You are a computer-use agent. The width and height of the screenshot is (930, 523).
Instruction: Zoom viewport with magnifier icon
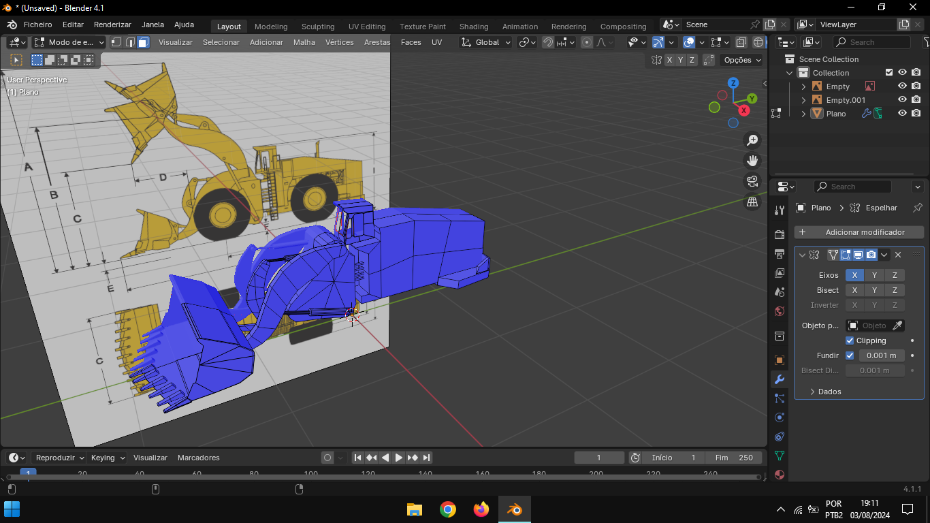click(x=752, y=140)
